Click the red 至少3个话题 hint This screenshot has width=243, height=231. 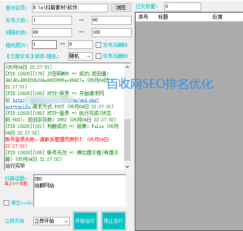tap(16, 184)
